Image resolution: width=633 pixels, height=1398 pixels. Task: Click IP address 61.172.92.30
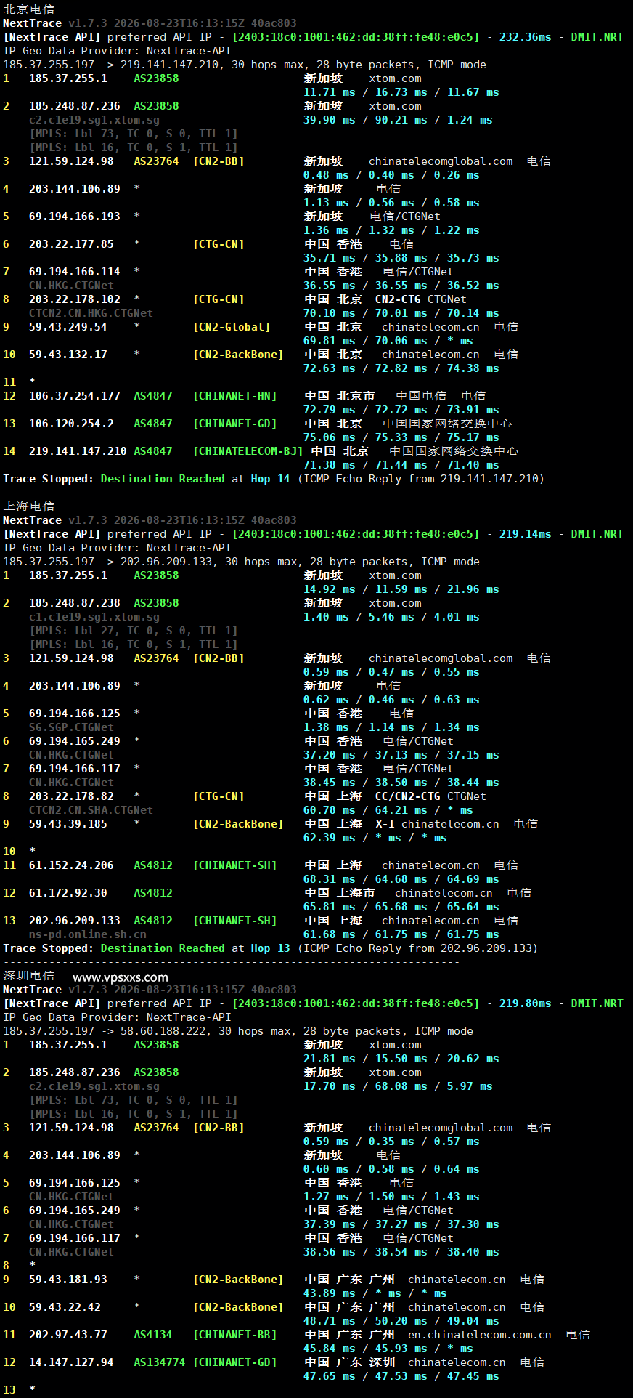point(68,893)
